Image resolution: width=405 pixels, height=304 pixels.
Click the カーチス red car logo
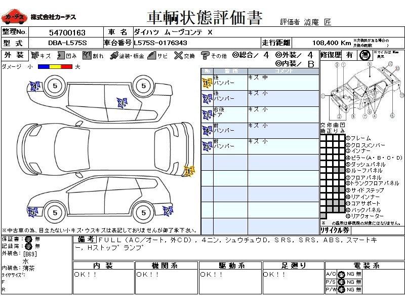(14, 17)
